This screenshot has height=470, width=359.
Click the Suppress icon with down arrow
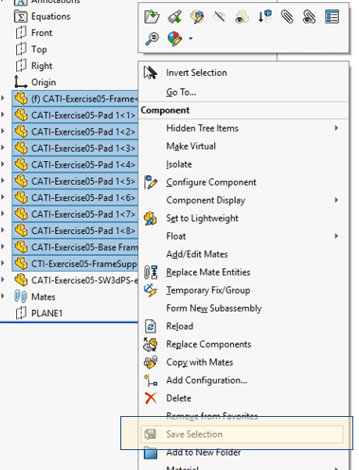[x=264, y=16]
